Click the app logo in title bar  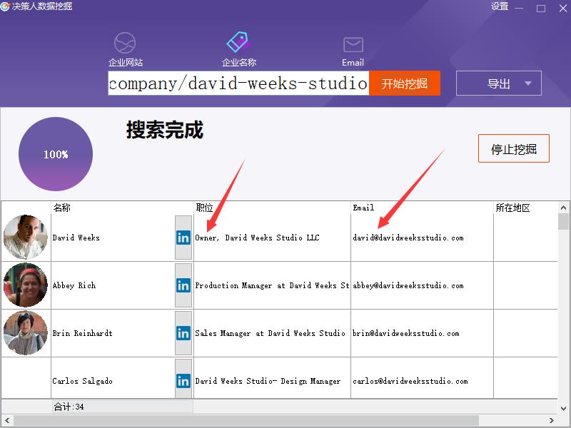6,6
